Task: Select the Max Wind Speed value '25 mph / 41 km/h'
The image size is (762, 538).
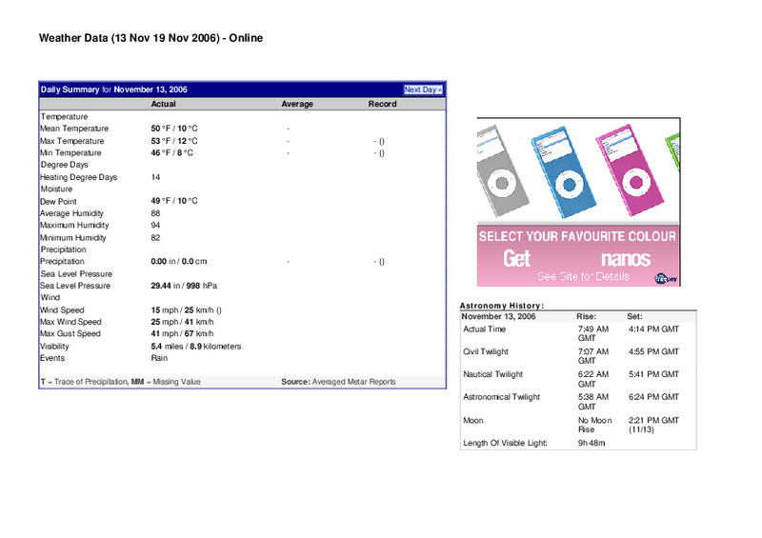Action: click(x=182, y=322)
